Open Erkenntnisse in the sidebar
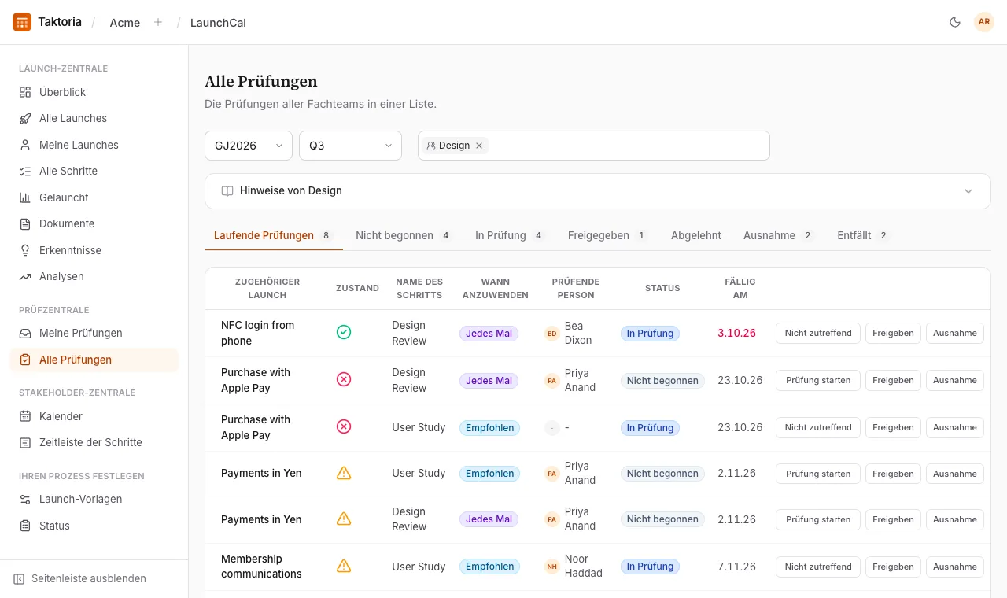The width and height of the screenshot is (1007, 598). [x=94, y=250]
